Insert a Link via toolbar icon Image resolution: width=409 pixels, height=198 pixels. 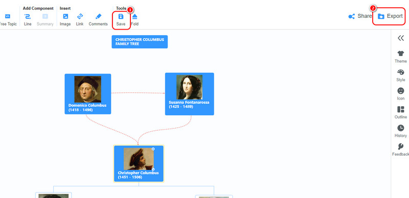80,16
